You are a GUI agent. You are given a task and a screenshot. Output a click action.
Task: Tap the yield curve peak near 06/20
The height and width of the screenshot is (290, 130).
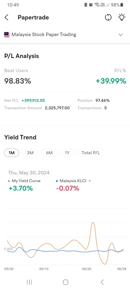click(x=93, y=223)
